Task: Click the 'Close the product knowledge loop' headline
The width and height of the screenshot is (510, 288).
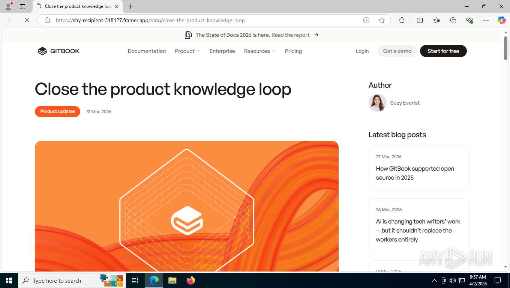Action: tap(163, 89)
